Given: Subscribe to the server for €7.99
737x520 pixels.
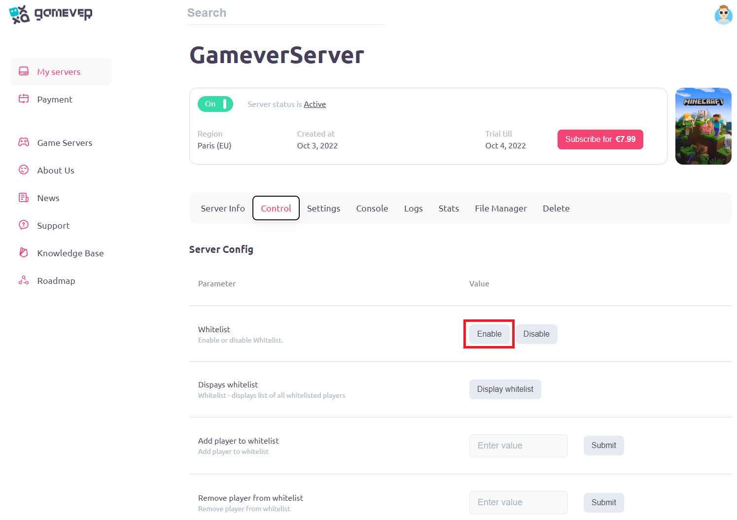Looking at the screenshot, I should coord(600,139).
